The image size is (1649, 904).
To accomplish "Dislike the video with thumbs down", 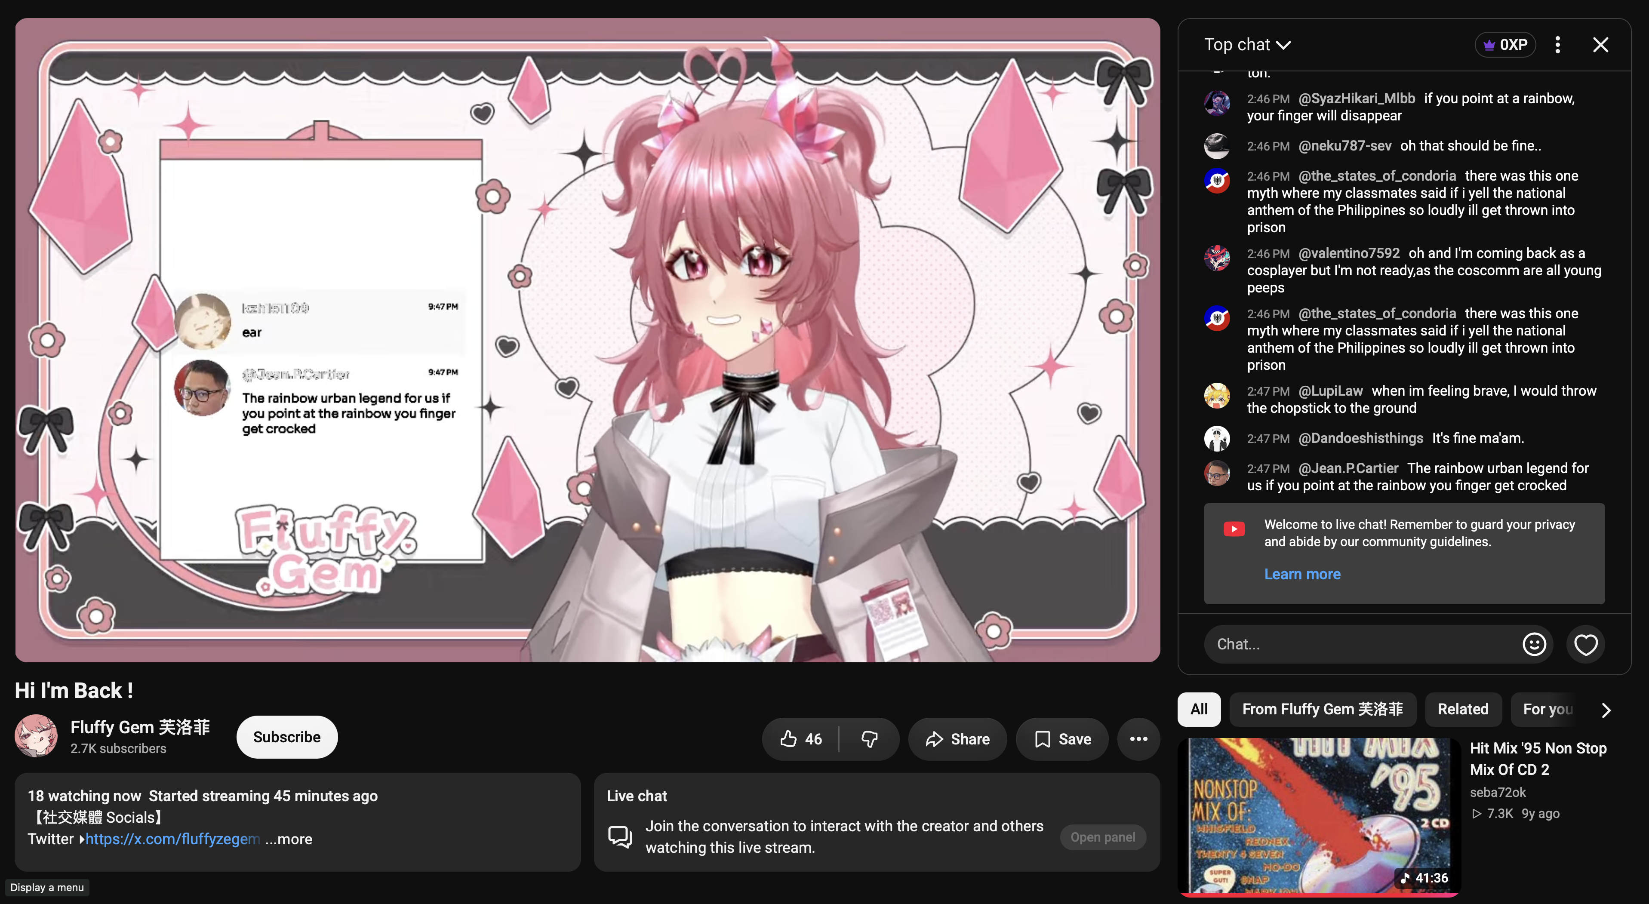I will click(869, 739).
